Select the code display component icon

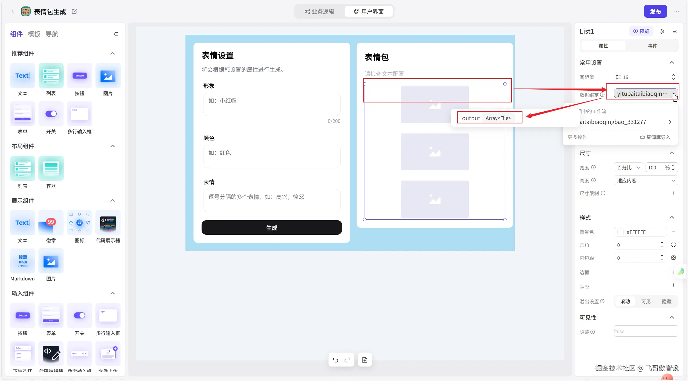click(108, 223)
